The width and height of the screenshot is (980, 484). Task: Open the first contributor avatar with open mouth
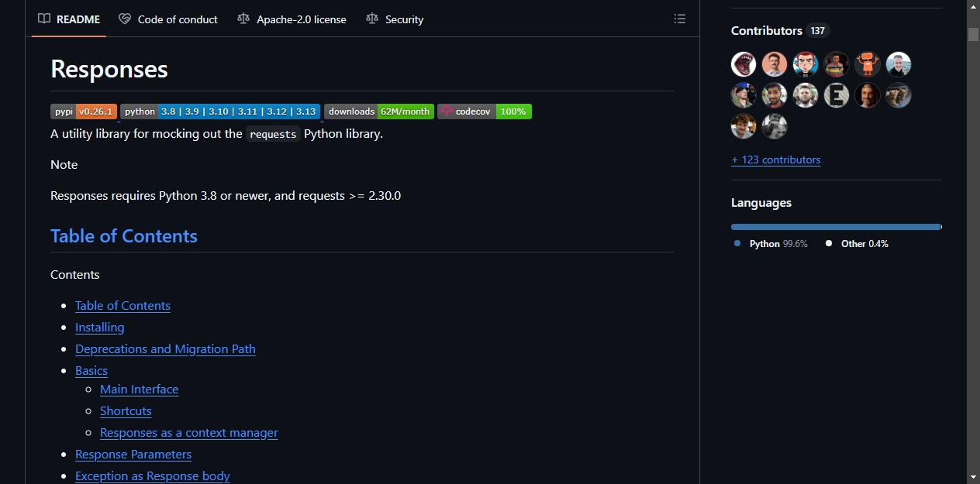pos(744,64)
